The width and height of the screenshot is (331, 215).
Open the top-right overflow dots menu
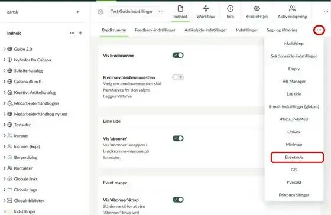[x=326, y=12]
